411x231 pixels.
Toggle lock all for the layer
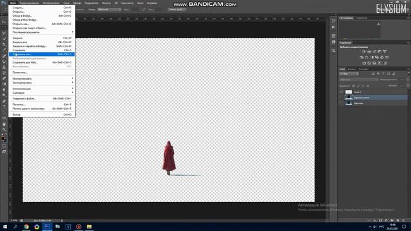point(367,85)
